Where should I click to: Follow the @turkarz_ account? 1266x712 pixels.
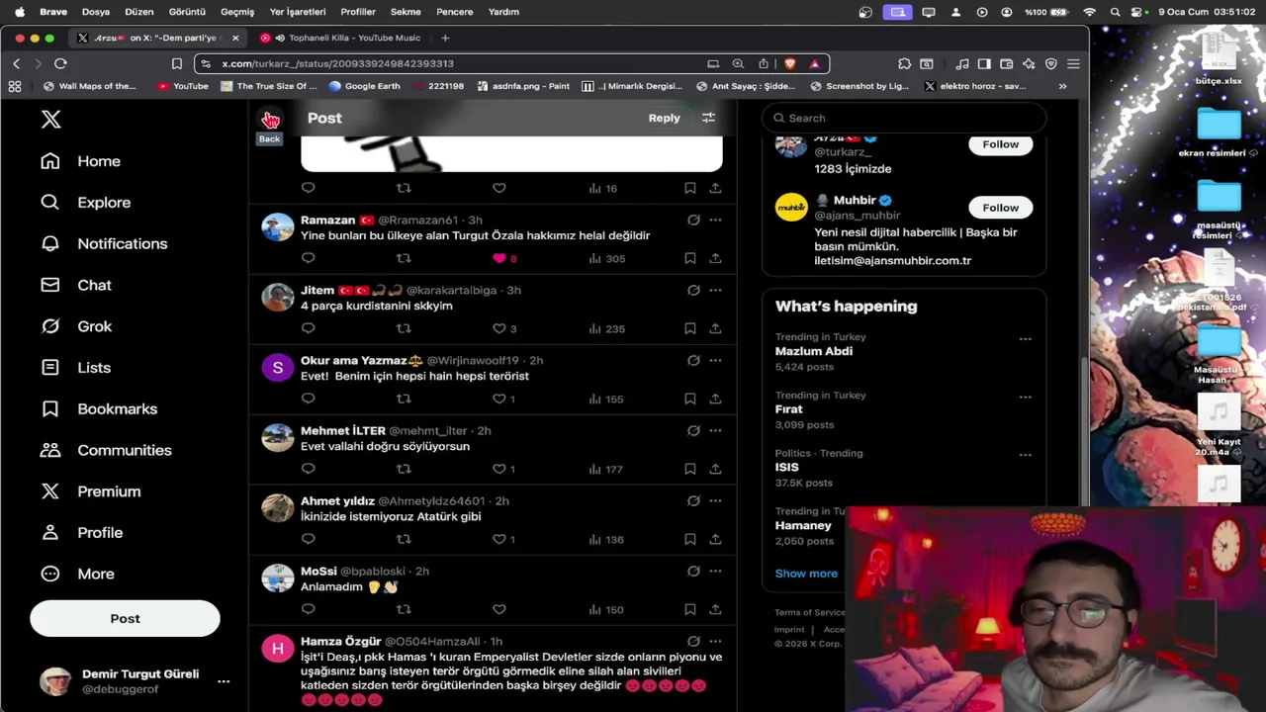(1000, 144)
